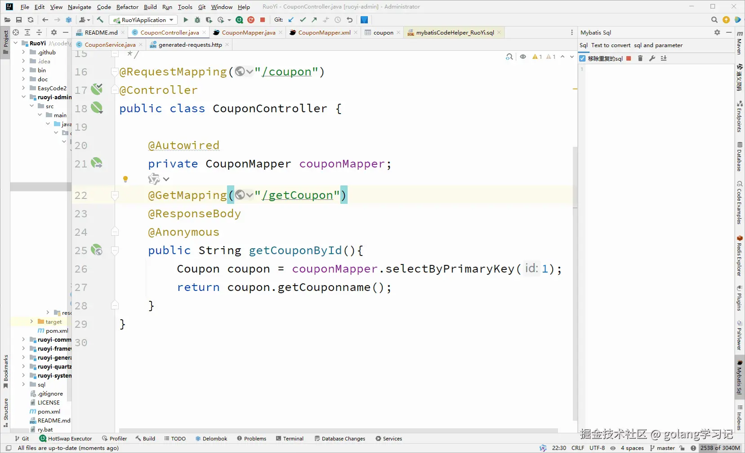
Task: Run RuoYiApplication with the green play icon
Action: click(186, 20)
